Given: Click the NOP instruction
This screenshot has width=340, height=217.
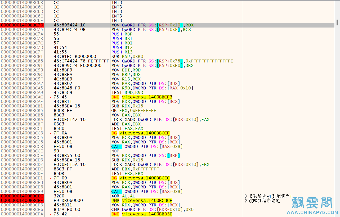Looking at the screenshot, I should click(115, 151).
